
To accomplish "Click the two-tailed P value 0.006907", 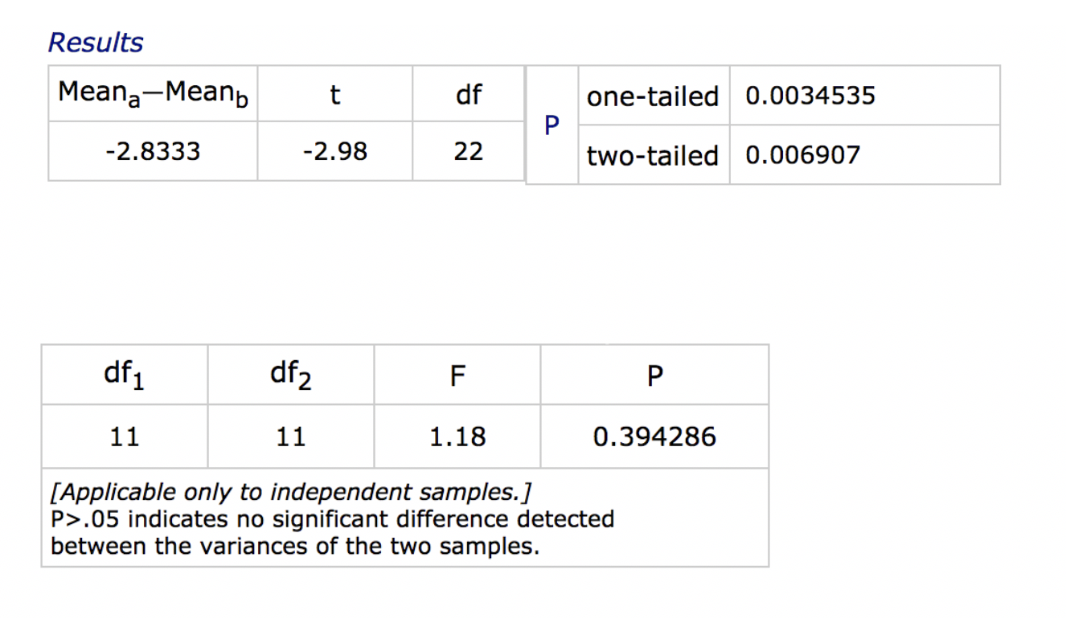I will pos(802,155).
